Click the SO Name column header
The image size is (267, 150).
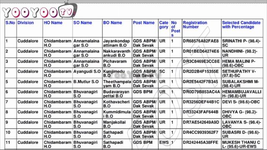pos(83,22)
